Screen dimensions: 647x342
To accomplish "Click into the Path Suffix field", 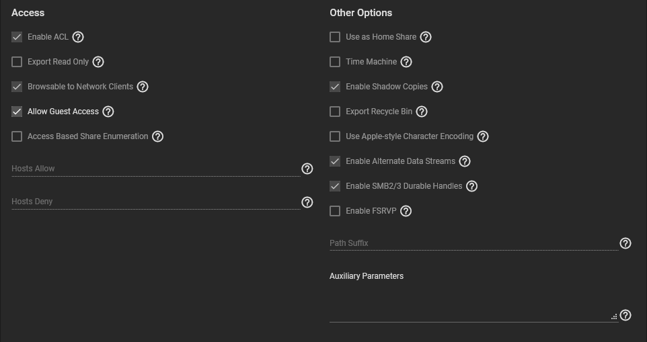I will pyautogui.click(x=473, y=243).
